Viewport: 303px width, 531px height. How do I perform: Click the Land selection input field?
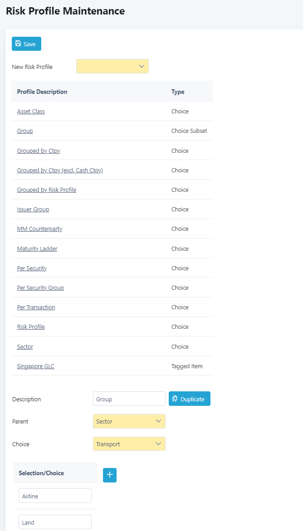(55, 522)
